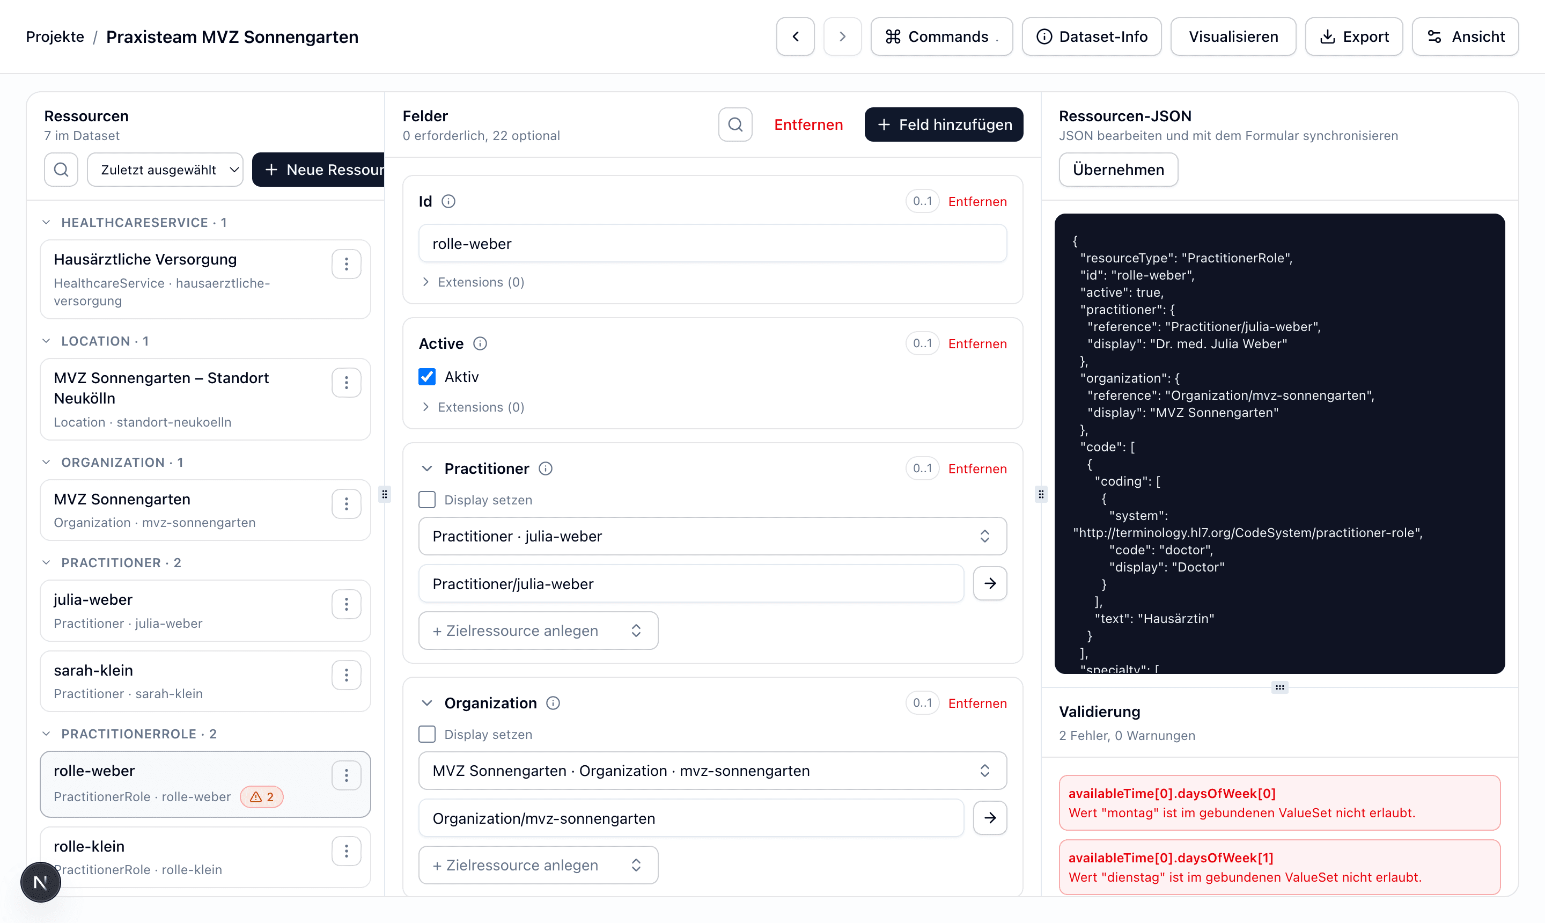Apply JSON changes with Übernehmen
The width and height of the screenshot is (1545, 923).
1118,170
